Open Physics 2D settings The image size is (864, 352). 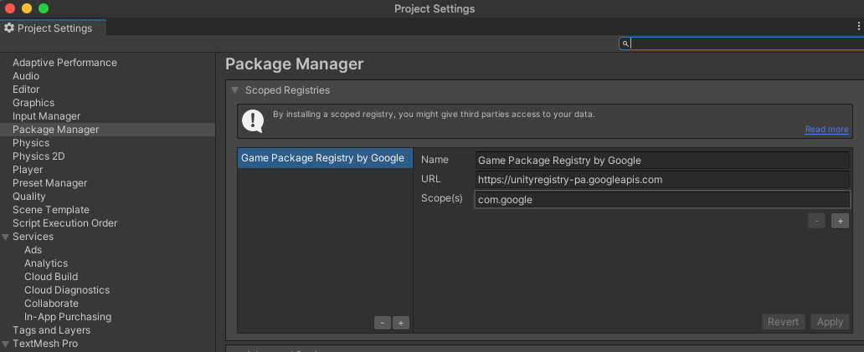pyautogui.click(x=39, y=156)
